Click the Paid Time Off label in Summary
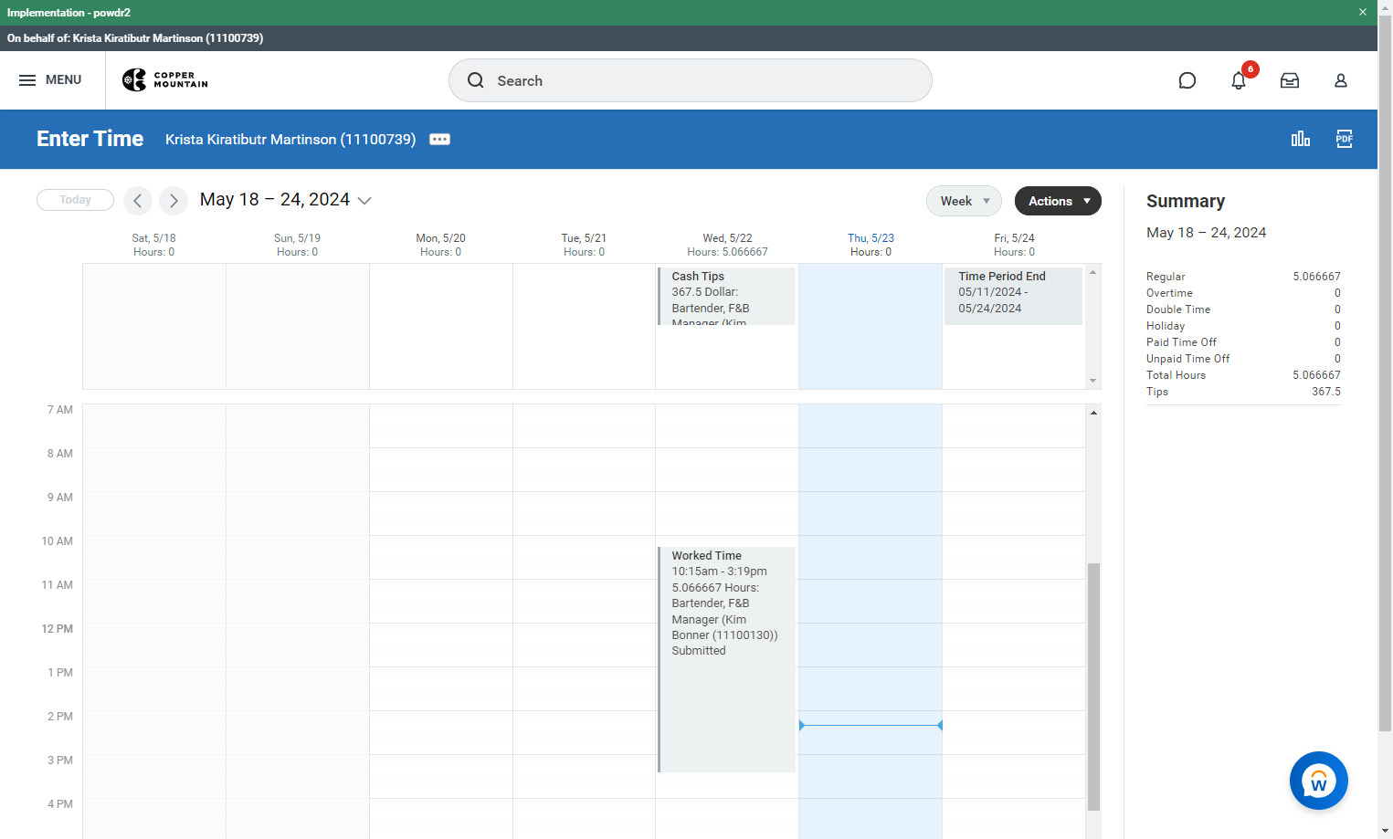The width and height of the screenshot is (1393, 839). (1181, 342)
